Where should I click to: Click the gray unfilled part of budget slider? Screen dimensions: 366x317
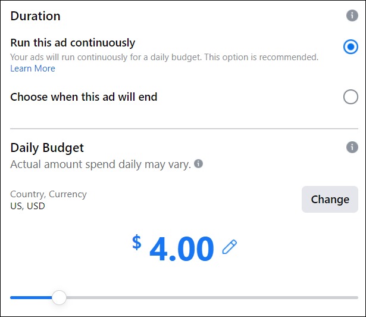click(x=208, y=297)
